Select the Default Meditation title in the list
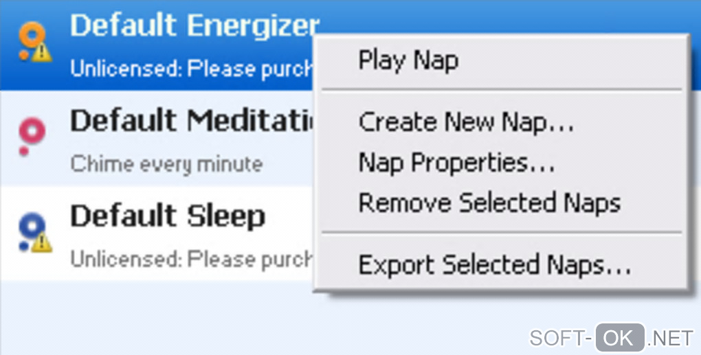Screen dimensions: 701x355 (x=191, y=122)
